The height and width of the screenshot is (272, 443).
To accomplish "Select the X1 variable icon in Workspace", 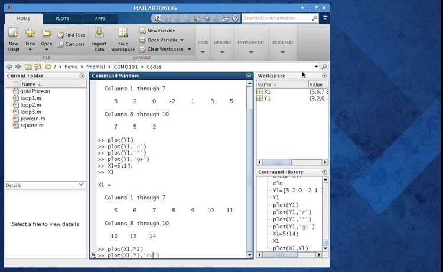I will point(260,91).
